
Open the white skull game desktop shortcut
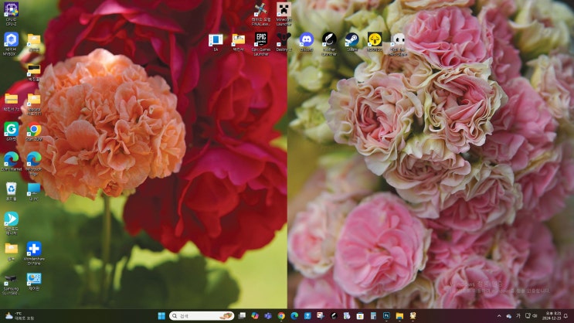398,43
